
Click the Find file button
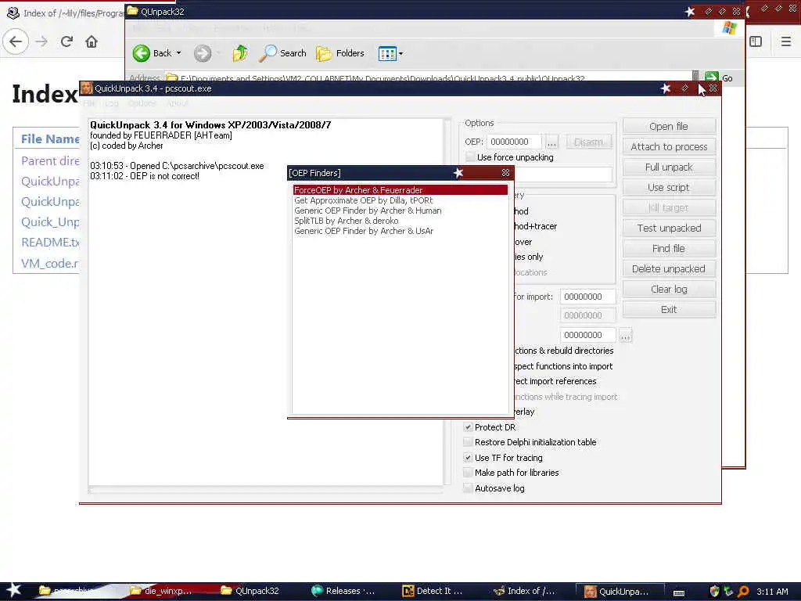669,248
